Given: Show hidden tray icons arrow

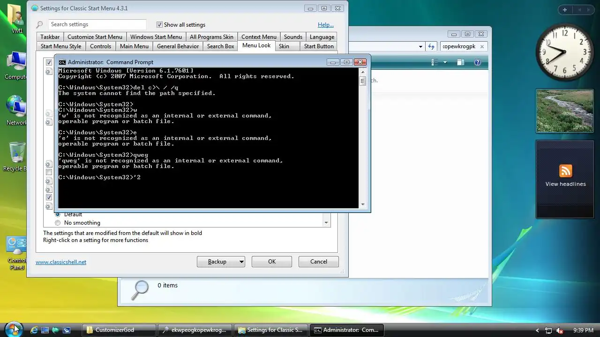Looking at the screenshot, I should [537, 330].
